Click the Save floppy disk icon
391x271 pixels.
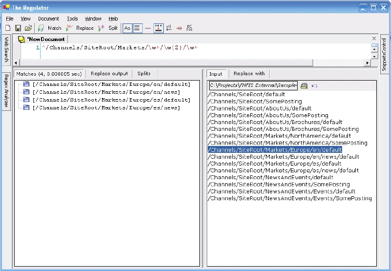(x=18, y=28)
